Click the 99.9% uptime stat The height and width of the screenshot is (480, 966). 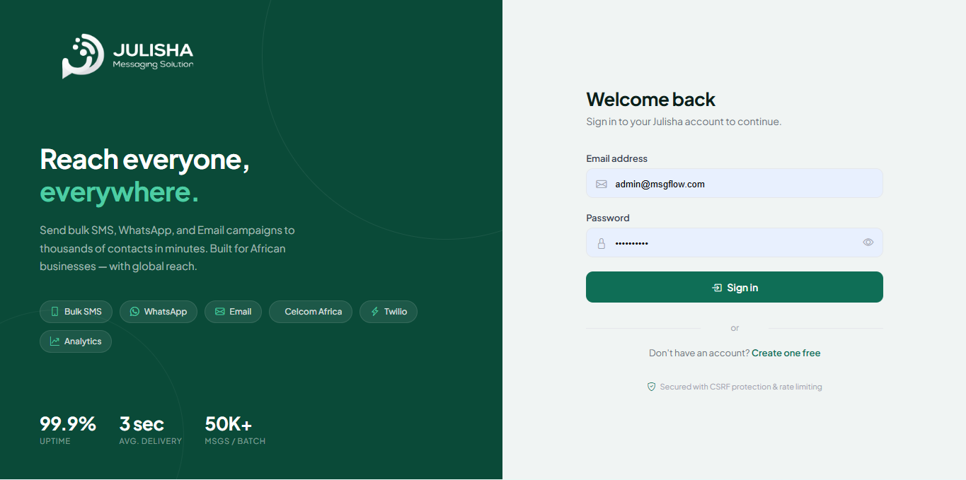68,430
